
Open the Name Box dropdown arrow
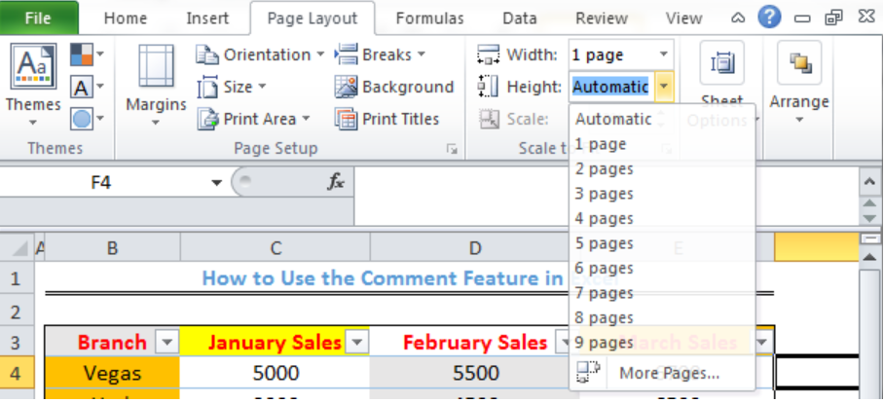coord(216,183)
